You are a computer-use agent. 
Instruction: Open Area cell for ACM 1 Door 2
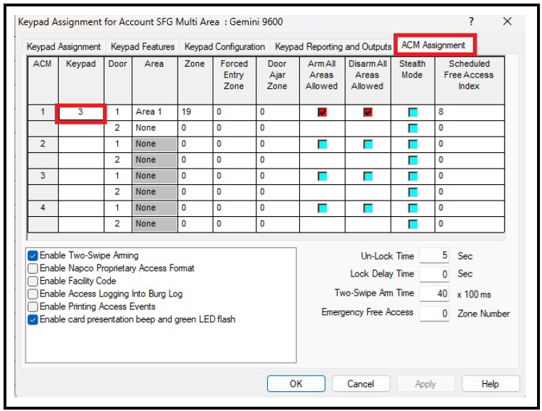tap(155, 129)
